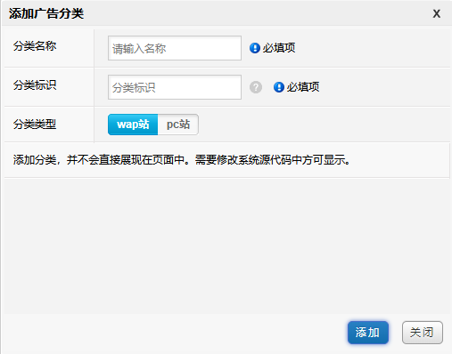This screenshot has width=452, height=354.
Task: Click the 关闭 button
Action: pos(423,333)
